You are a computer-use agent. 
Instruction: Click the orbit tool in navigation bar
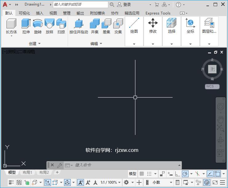[220, 140]
